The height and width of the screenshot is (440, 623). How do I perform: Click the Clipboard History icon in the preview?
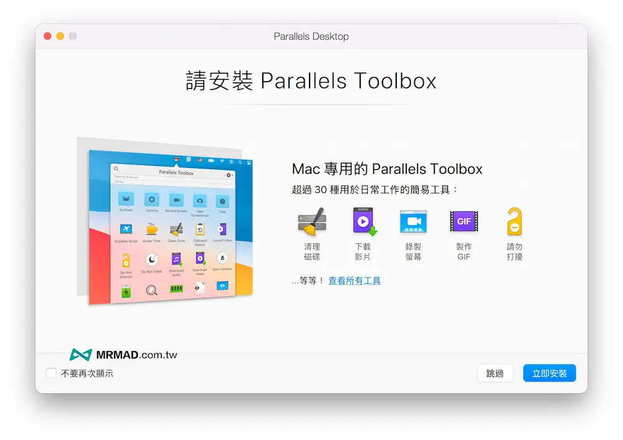(x=199, y=230)
